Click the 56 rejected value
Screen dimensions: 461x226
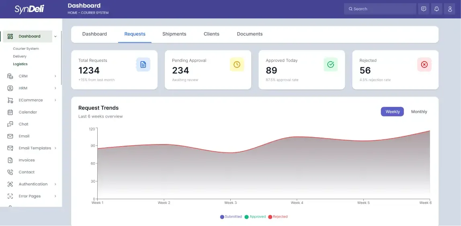pyautogui.click(x=365, y=70)
